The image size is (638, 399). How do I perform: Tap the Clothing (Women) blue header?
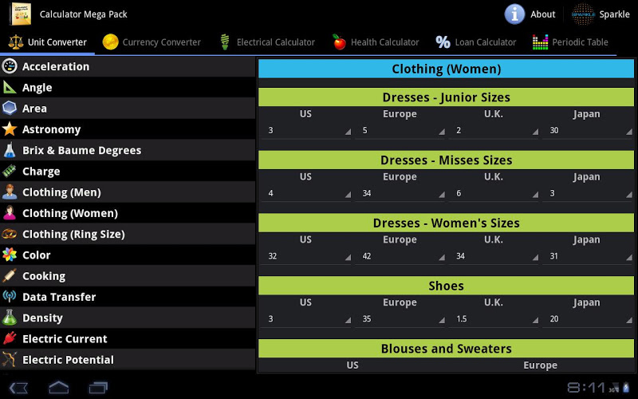click(x=446, y=69)
